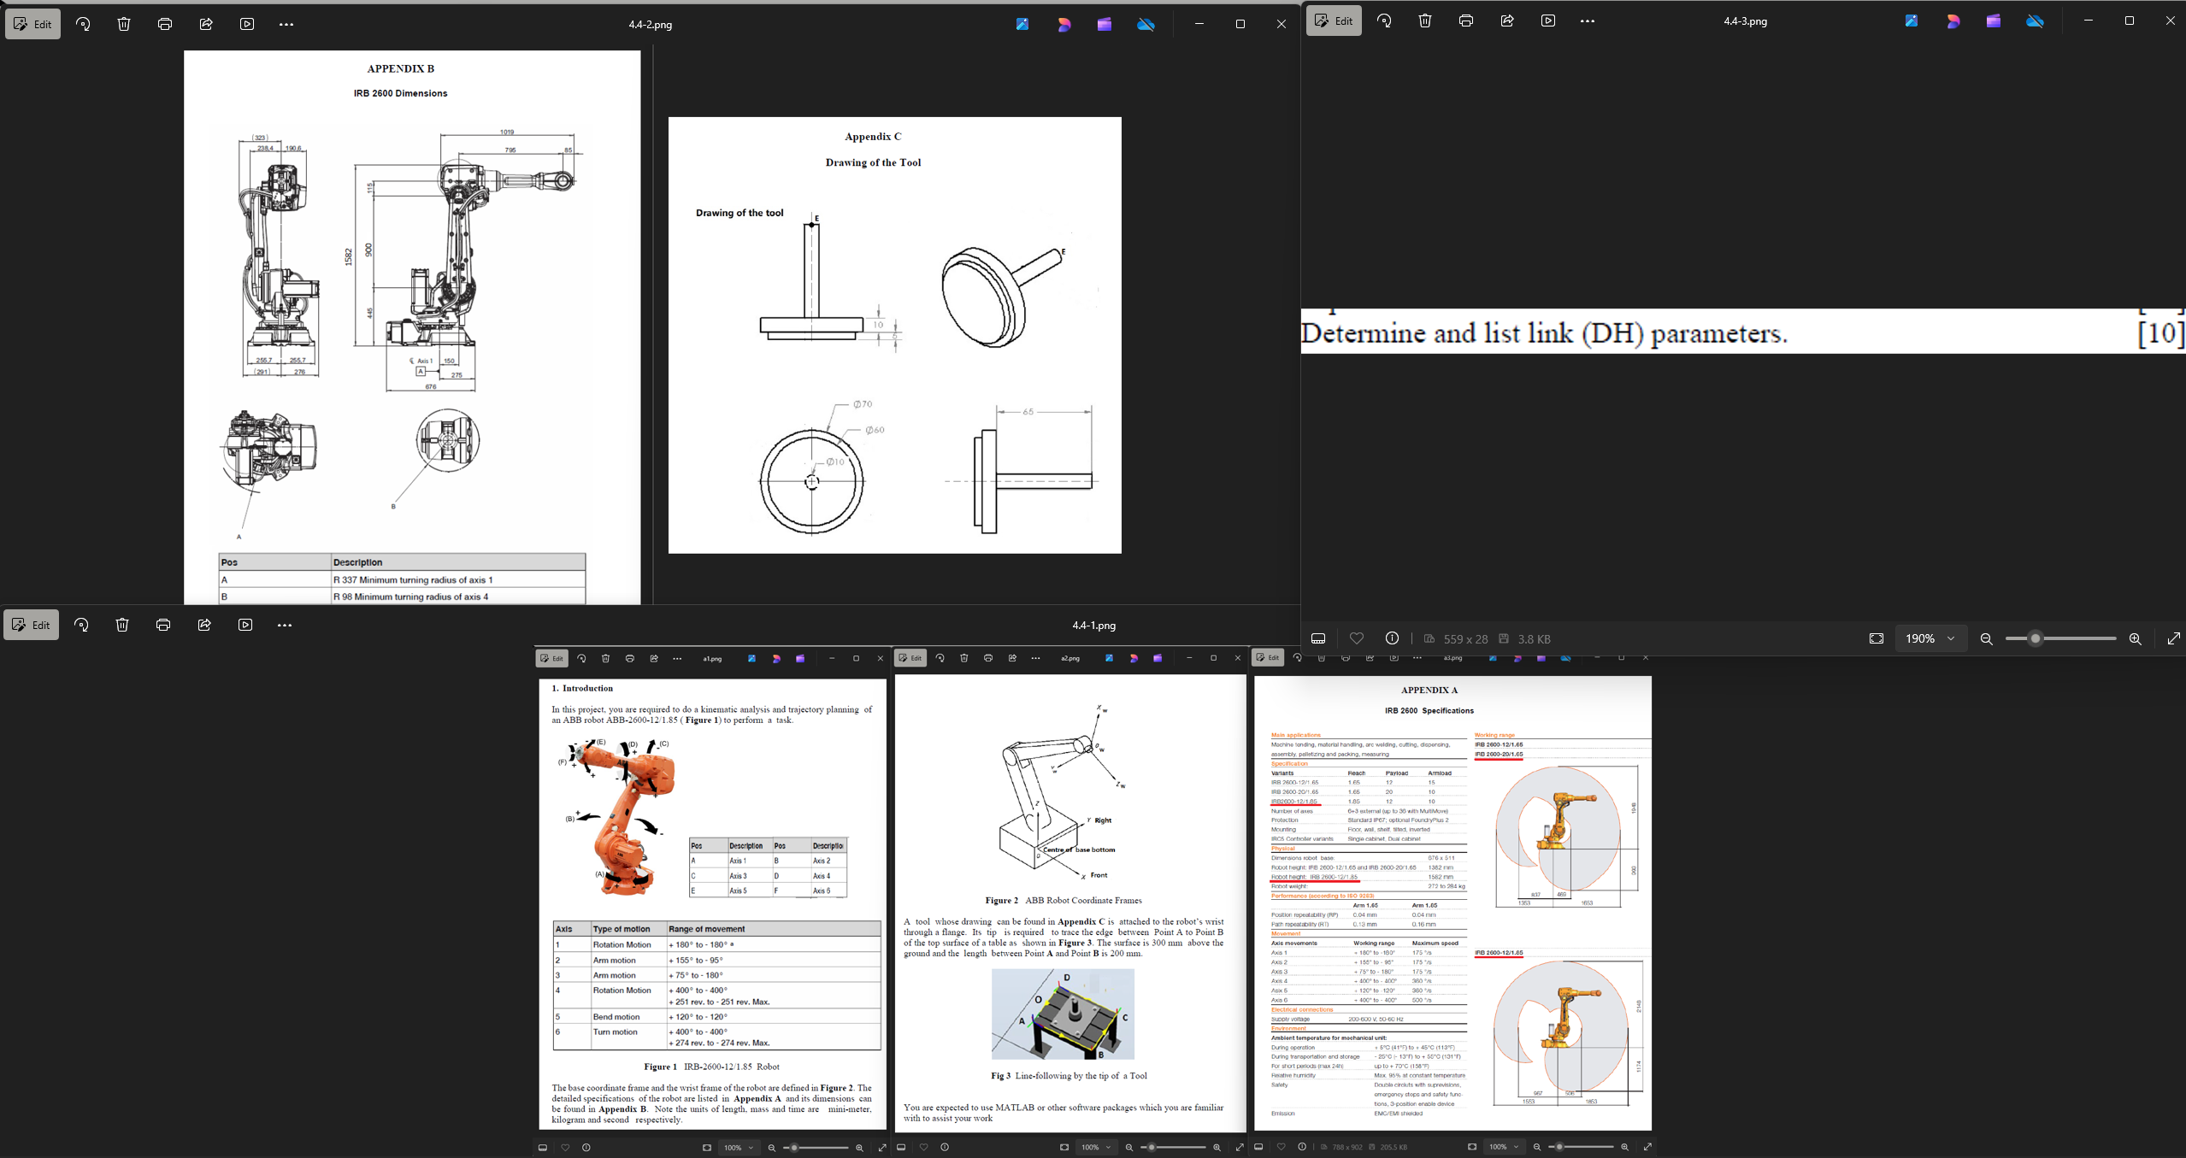Screen dimensions: 2186x1158
Task: Click Edit button in 4.4-2.png window
Action: point(32,24)
